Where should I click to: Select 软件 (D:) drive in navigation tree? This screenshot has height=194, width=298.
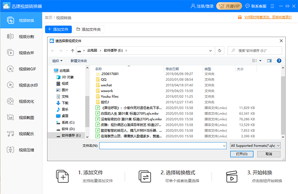click(x=68, y=128)
